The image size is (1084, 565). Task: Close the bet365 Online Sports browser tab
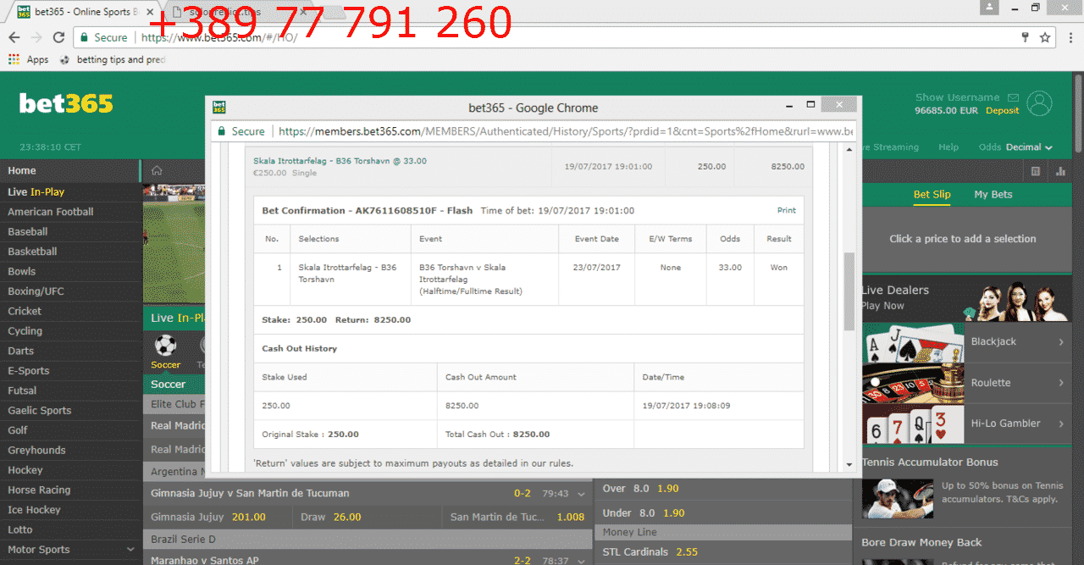click(150, 13)
